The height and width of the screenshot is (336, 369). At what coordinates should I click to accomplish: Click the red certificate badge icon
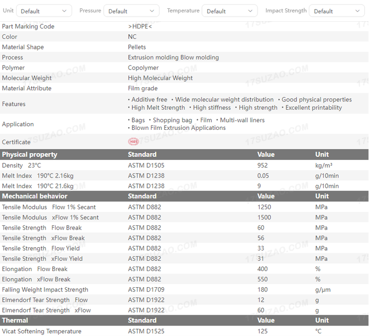click(x=133, y=142)
